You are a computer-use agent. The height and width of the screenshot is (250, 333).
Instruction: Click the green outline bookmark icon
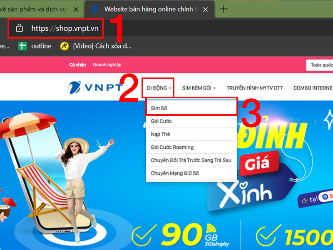click(x=21, y=46)
